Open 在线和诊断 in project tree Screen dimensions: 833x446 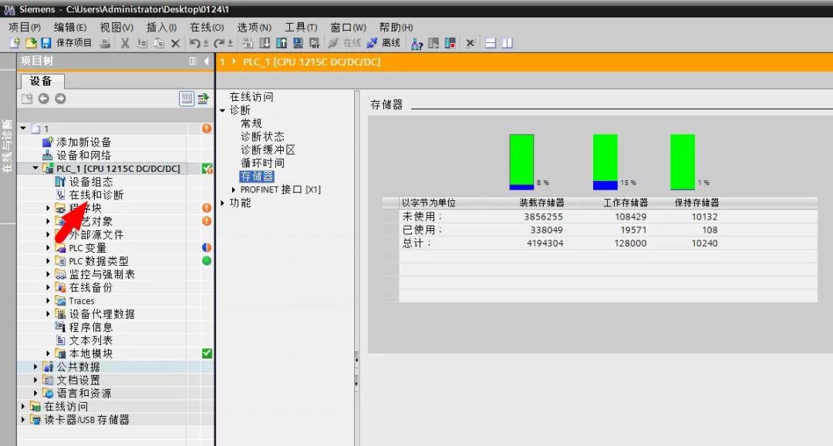point(96,195)
